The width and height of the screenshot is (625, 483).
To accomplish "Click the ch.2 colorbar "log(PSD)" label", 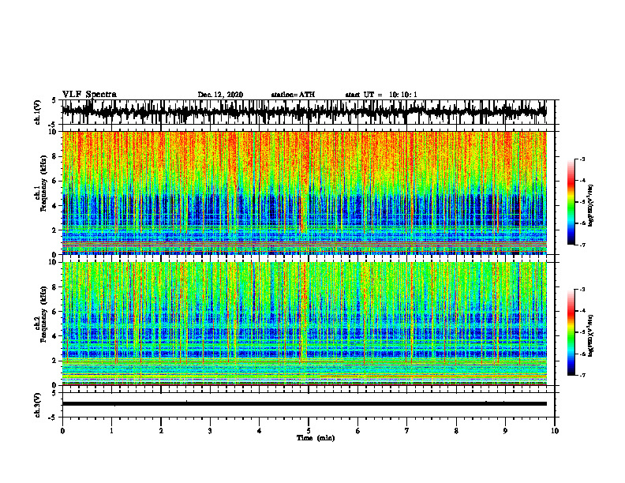I will point(590,335).
